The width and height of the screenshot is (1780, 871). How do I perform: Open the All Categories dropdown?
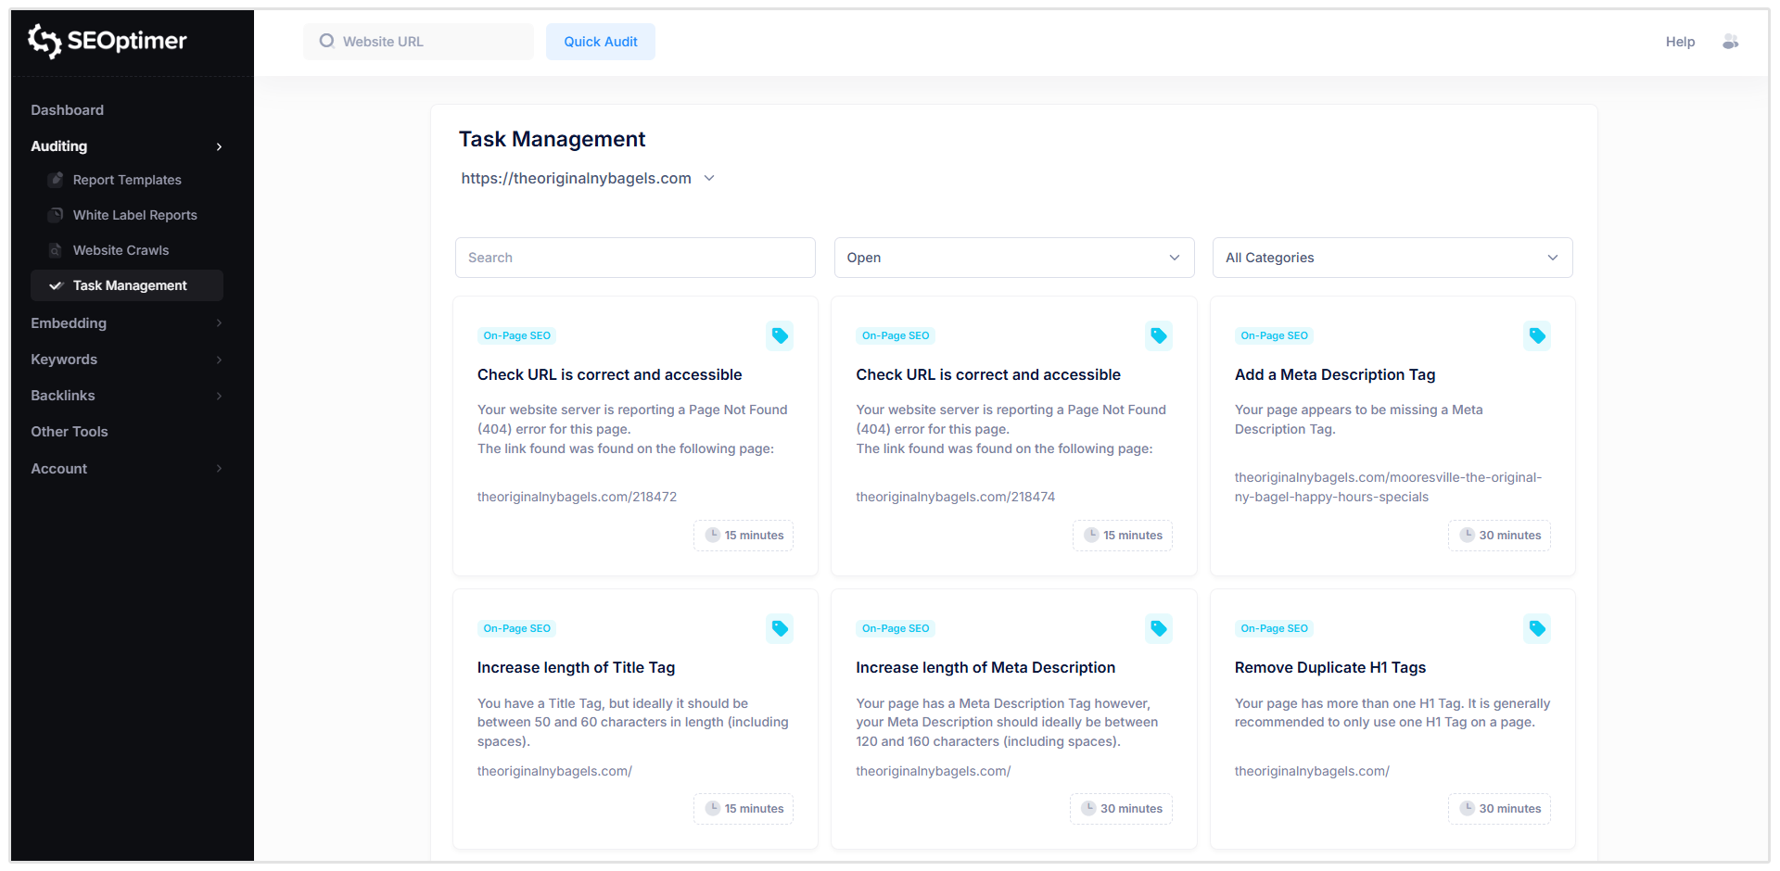(x=1392, y=258)
